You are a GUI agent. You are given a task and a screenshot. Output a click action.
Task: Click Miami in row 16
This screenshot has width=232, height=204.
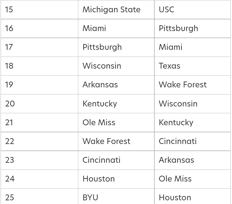point(94,28)
